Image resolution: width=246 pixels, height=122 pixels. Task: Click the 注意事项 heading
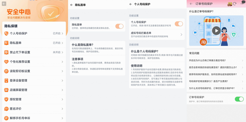77,59
